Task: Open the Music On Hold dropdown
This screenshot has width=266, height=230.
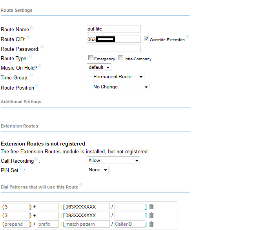Action: [x=99, y=67]
